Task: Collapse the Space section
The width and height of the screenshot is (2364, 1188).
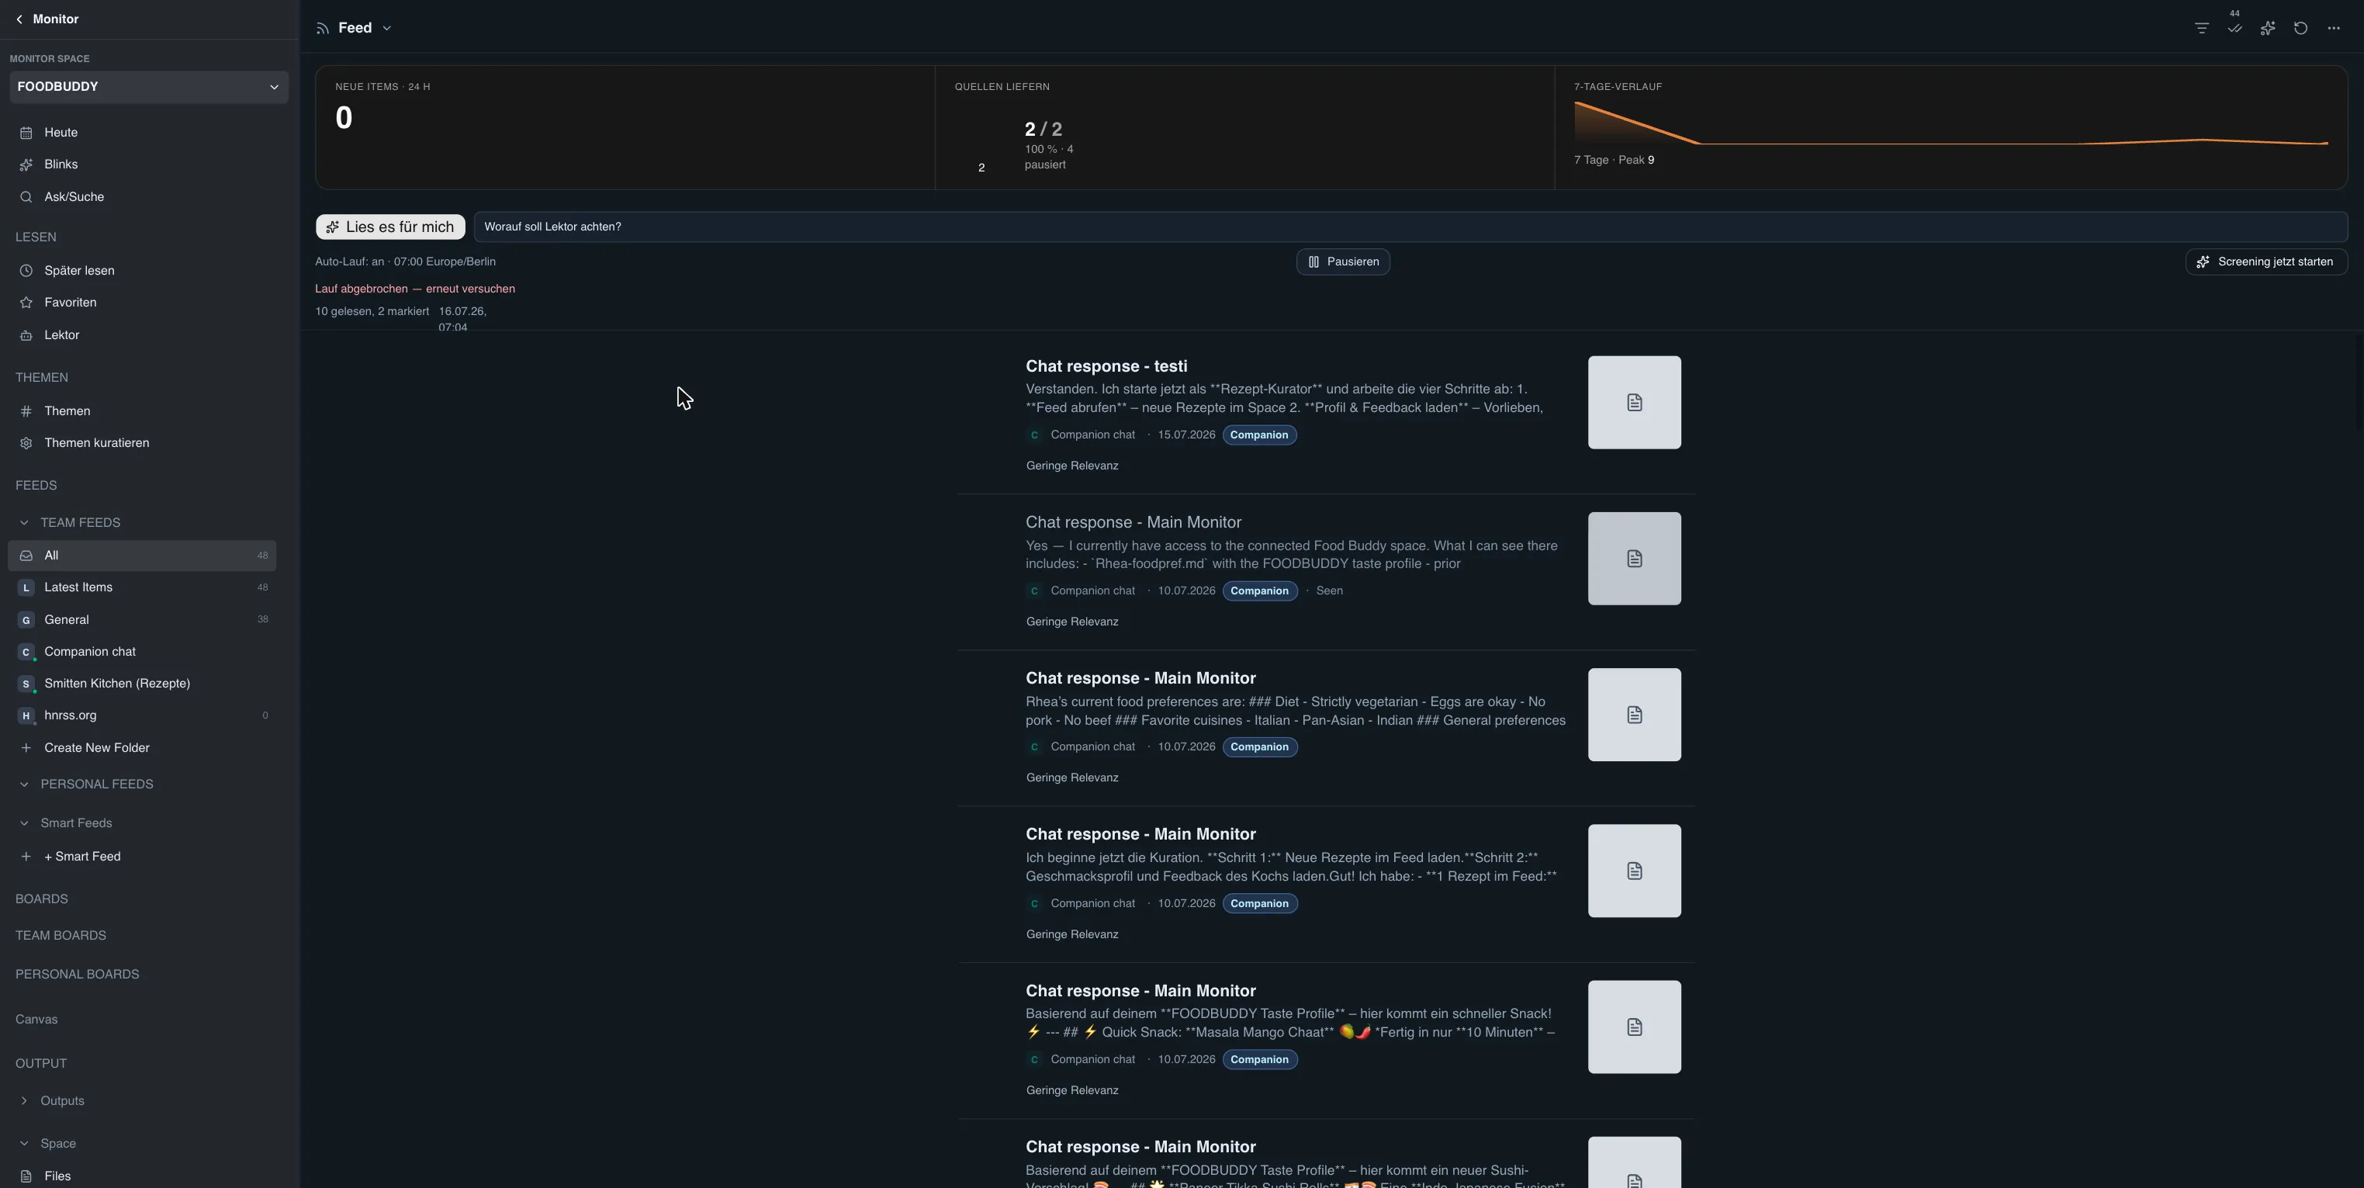Action: [x=24, y=1144]
